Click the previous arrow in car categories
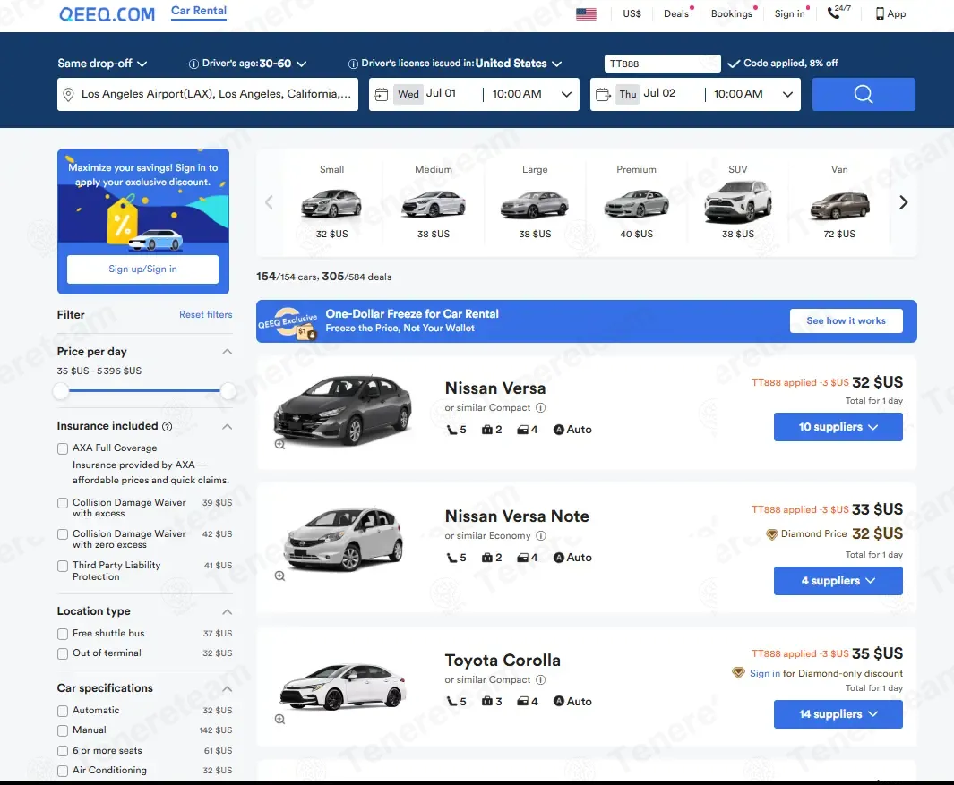 (x=269, y=202)
